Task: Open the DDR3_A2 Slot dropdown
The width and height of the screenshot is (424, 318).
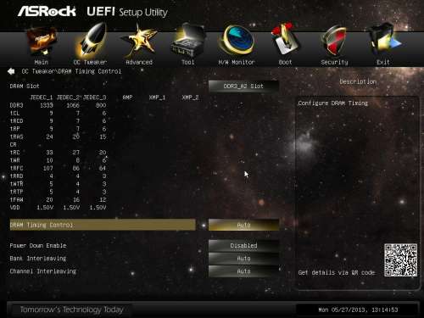Action: (x=243, y=86)
